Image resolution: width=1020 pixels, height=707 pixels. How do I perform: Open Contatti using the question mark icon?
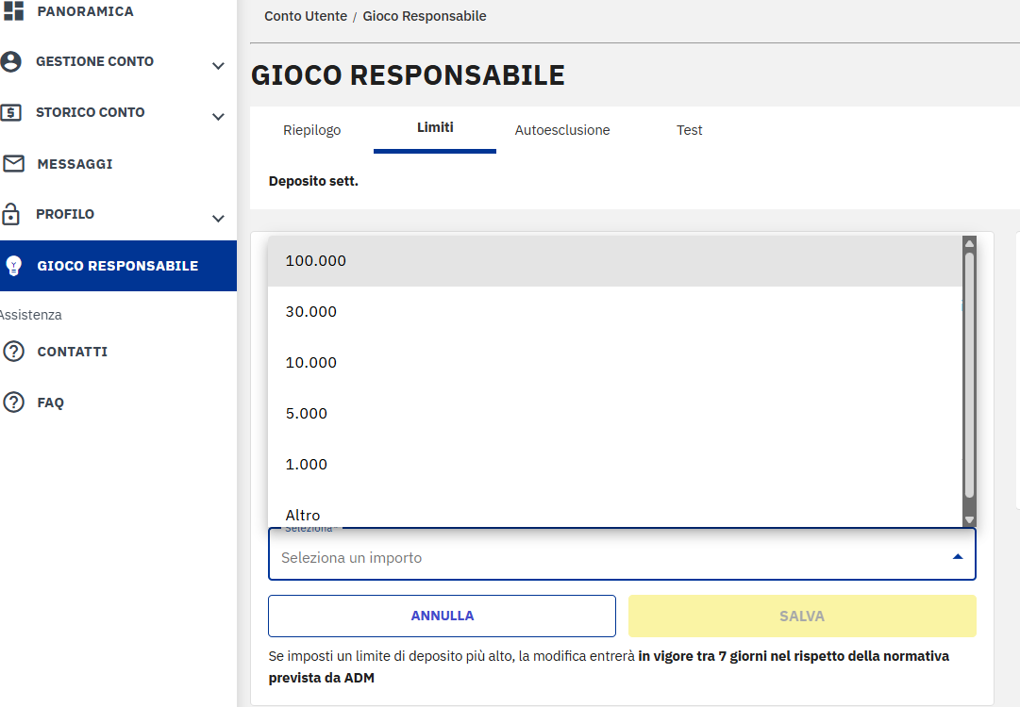(13, 351)
